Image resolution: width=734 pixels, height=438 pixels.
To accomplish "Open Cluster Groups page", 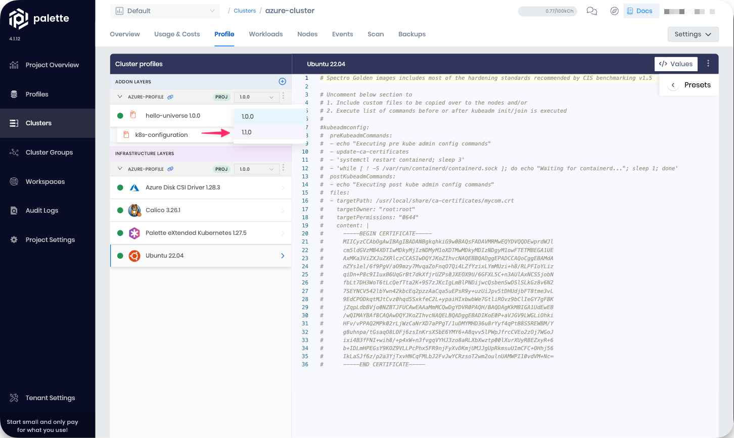I will [x=48, y=153].
